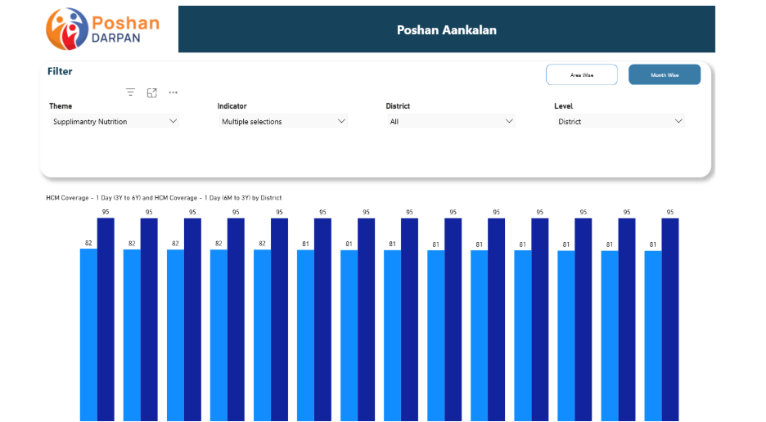Open the District dropdown showing All
This screenshot has width=766, height=422.
(x=451, y=121)
